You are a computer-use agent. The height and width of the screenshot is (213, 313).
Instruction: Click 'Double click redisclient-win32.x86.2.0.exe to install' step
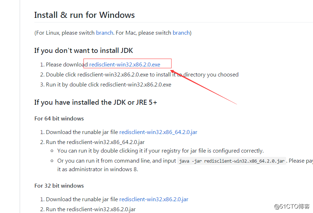[142, 75]
